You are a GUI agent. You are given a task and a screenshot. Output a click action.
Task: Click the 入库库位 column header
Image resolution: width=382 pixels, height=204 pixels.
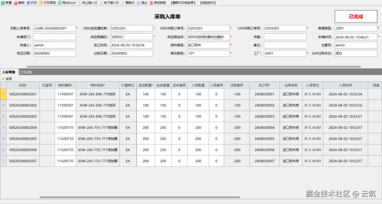(x=312, y=85)
